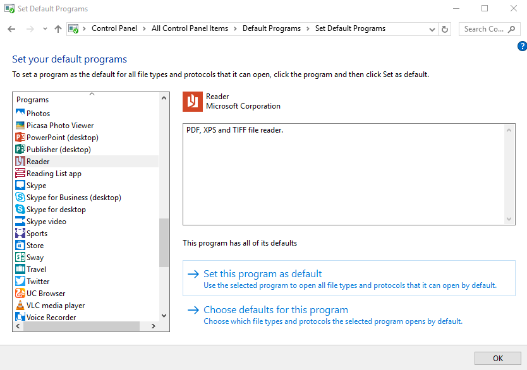
Task: Click the up arrow of programs list scrollbar
Action: [x=164, y=98]
